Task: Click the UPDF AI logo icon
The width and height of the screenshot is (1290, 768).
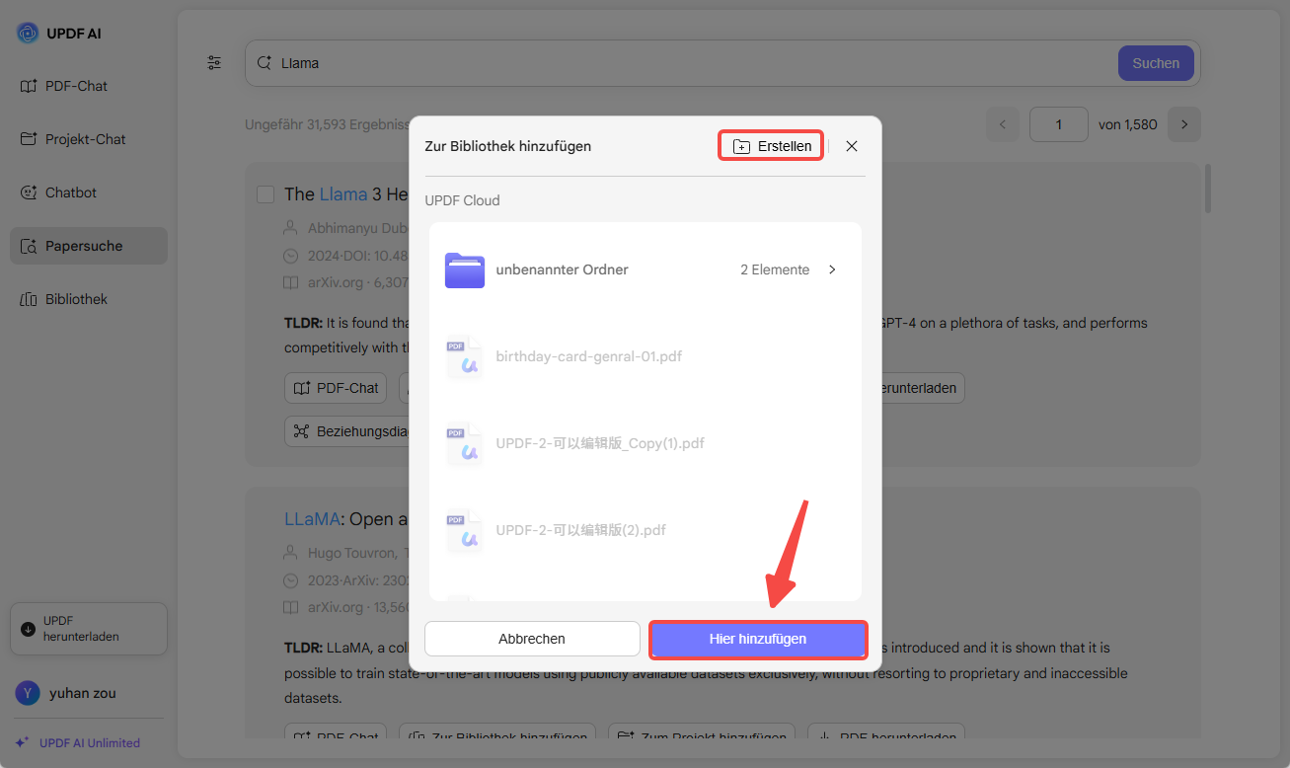Action: (28, 34)
